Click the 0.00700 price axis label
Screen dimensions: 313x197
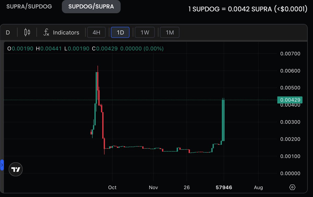tap(290, 54)
